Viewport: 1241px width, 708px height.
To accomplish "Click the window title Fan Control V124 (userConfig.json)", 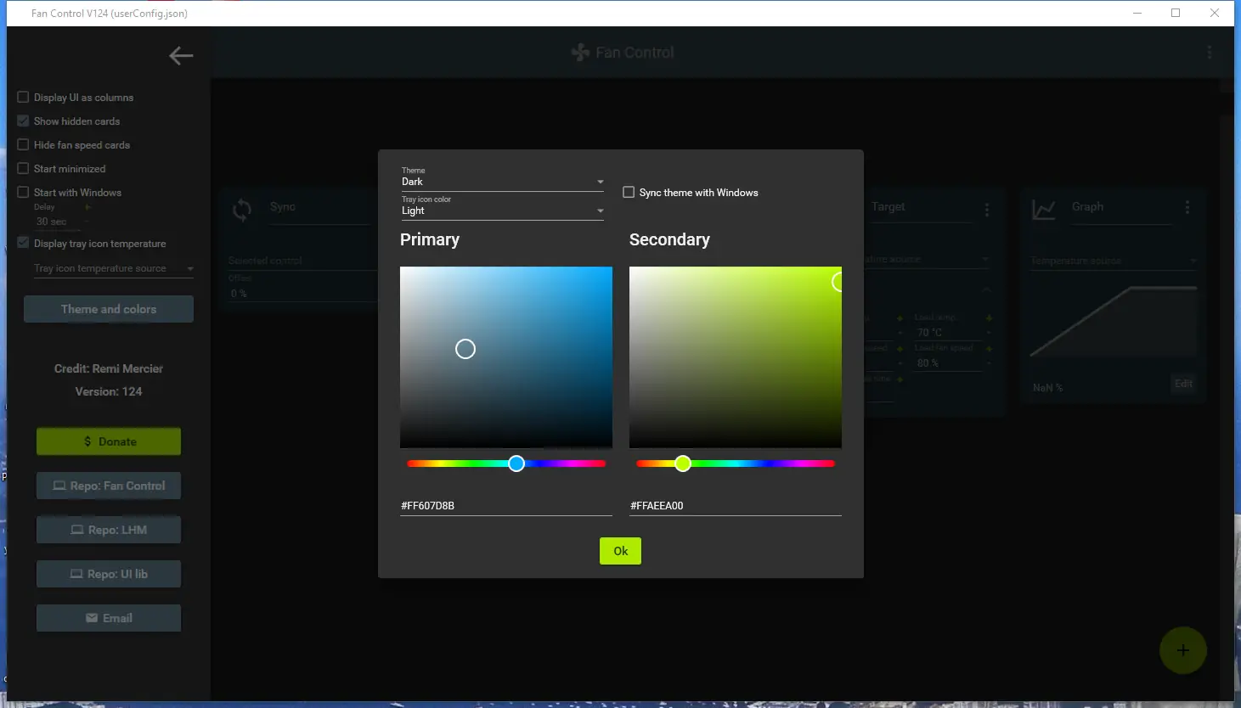I will pos(110,14).
